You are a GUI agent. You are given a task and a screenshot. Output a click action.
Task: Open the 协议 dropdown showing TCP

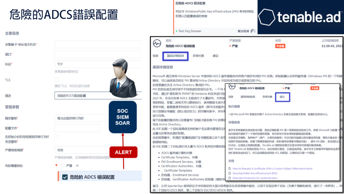pos(98,64)
